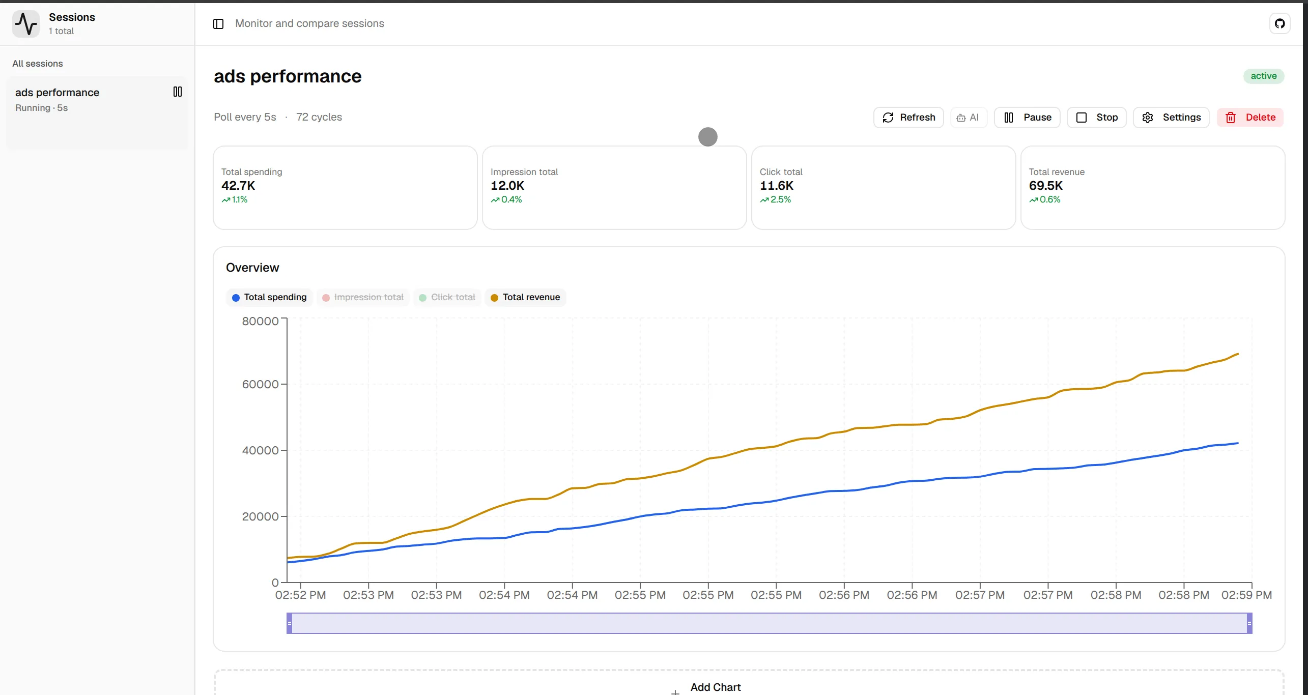Click the 'Poll every 5s' text
The image size is (1308, 695).
tap(245, 117)
